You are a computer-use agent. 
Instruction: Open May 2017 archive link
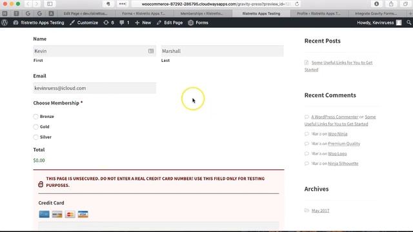(320, 211)
